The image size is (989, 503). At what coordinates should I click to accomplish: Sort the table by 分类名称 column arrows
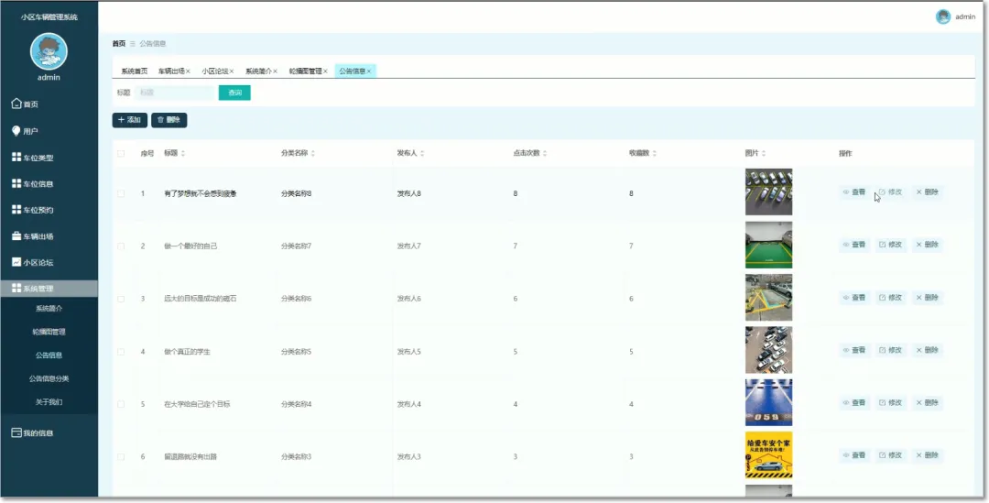pyautogui.click(x=313, y=153)
